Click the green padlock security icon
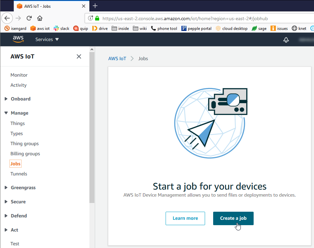This screenshot has height=248, width=314. coord(97,18)
